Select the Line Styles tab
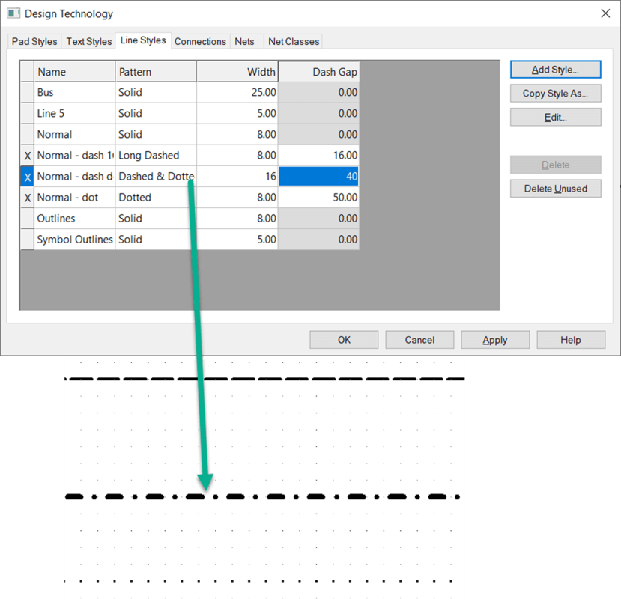Screen dimensions: 621x599 pyautogui.click(x=143, y=40)
